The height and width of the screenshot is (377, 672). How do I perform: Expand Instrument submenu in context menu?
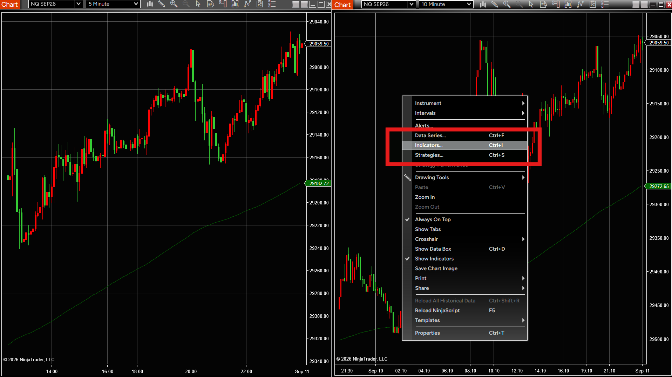464,103
